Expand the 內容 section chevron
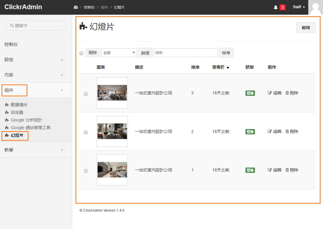This screenshot has height=229, width=323. coord(62,75)
